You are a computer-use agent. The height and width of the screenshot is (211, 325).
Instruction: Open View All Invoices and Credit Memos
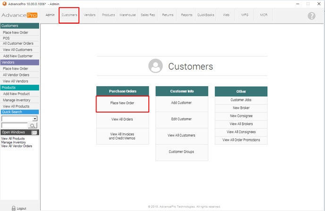[122, 136]
